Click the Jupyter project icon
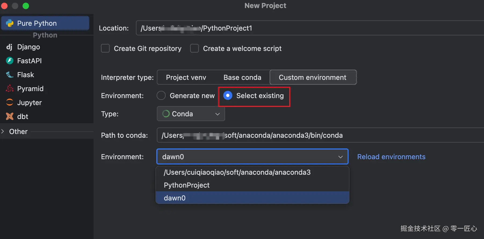The height and width of the screenshot is (239, 484). tap(10, 103)
